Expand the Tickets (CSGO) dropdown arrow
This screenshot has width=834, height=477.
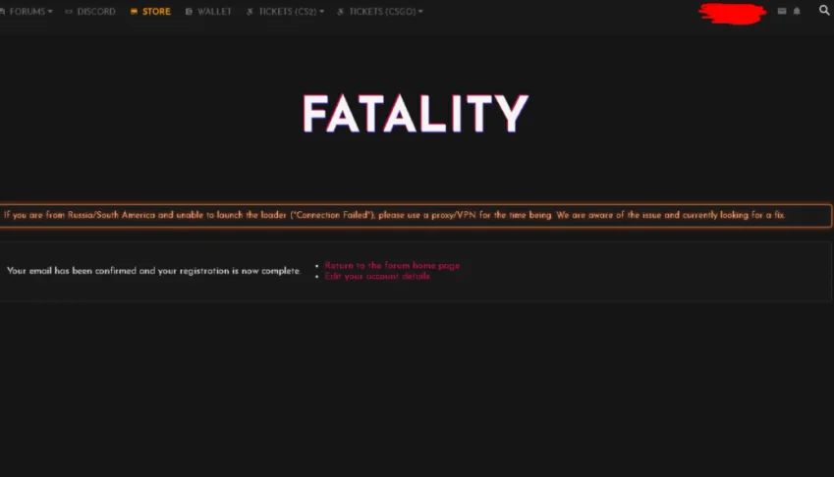(420, 12)
